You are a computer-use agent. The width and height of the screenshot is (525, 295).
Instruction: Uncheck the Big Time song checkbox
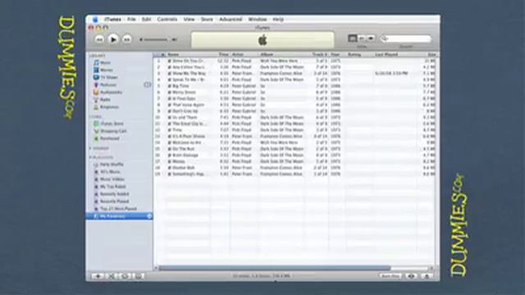(x=170, y=86)
